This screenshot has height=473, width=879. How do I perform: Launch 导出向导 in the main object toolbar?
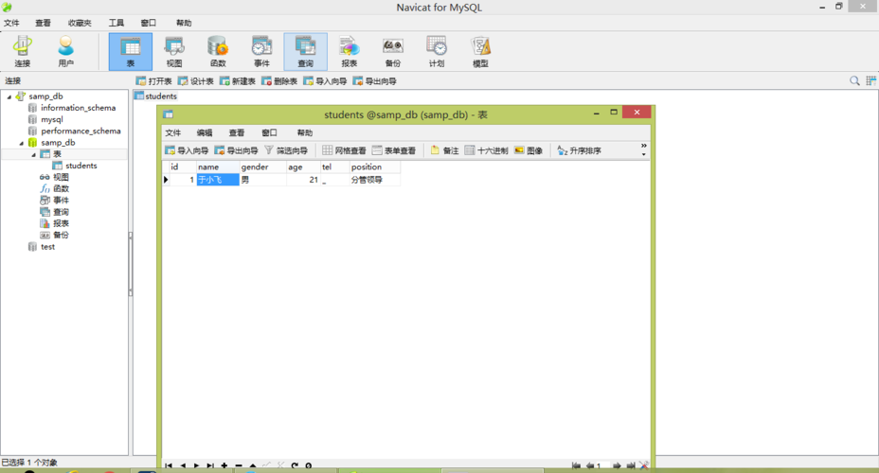[374, 81]
